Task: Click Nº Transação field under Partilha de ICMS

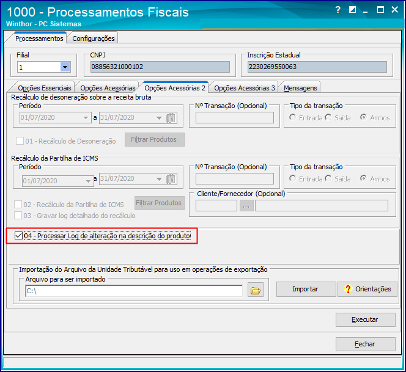Action: point(235,179)
